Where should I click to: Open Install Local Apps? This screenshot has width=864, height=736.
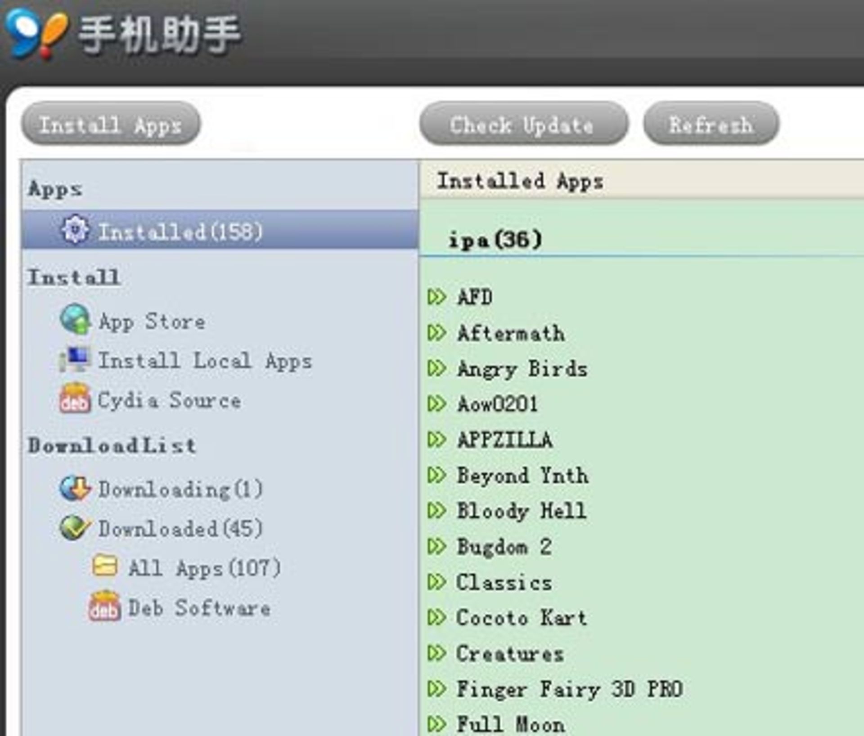[x=205, y=361]
